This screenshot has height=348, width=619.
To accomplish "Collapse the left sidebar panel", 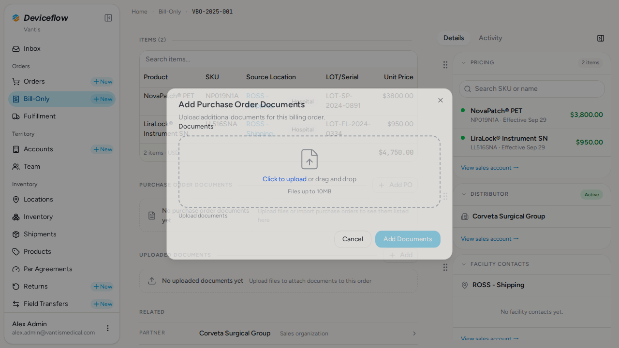I will click(x=108, y=18).
